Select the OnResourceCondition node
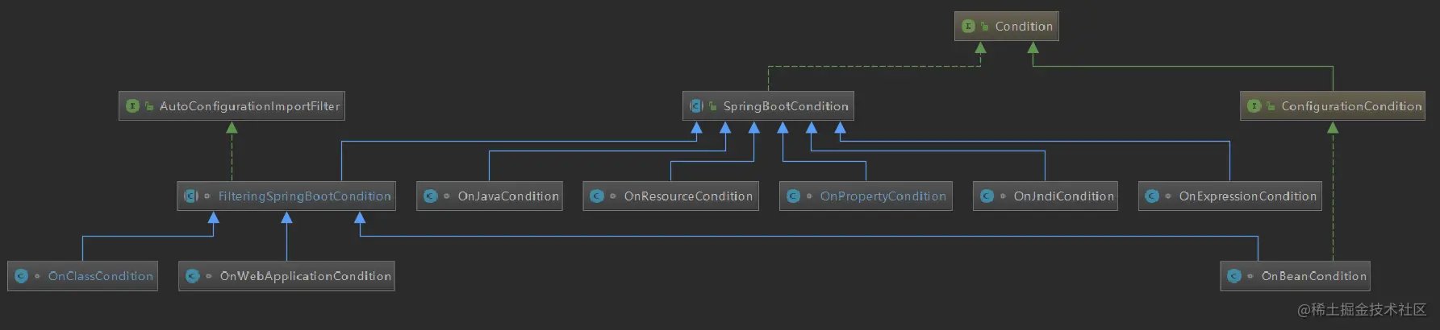1440x330 pixels. pyautogui.click(x=671, y=196)
